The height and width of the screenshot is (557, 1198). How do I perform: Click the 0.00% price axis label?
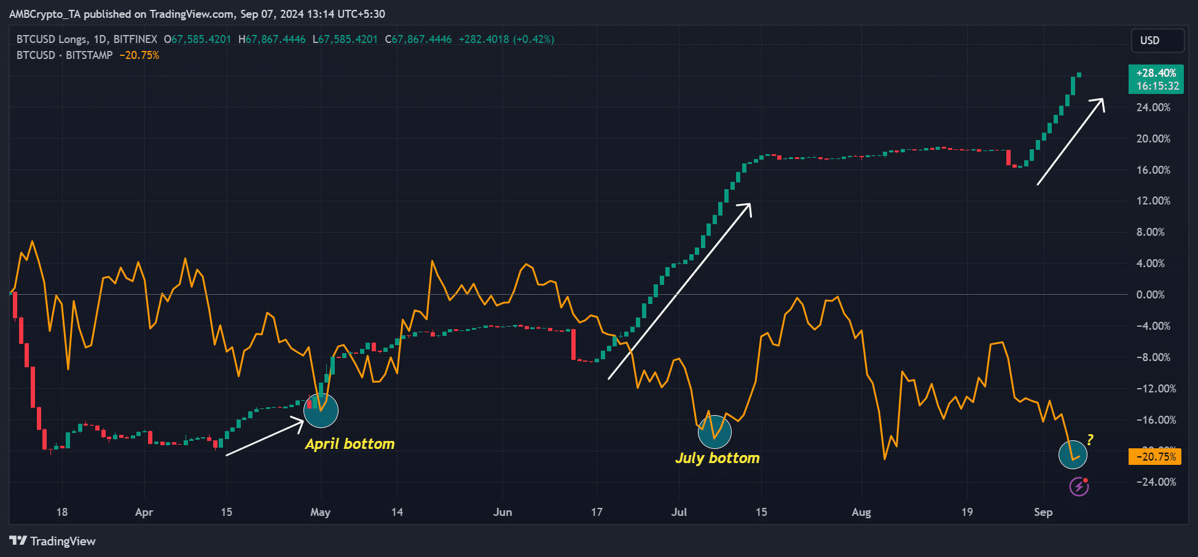click(1150, 295)
